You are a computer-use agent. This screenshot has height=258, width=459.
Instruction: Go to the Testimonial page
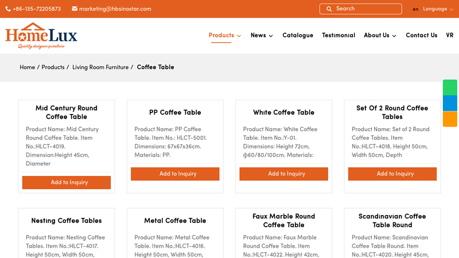(339, 36)
